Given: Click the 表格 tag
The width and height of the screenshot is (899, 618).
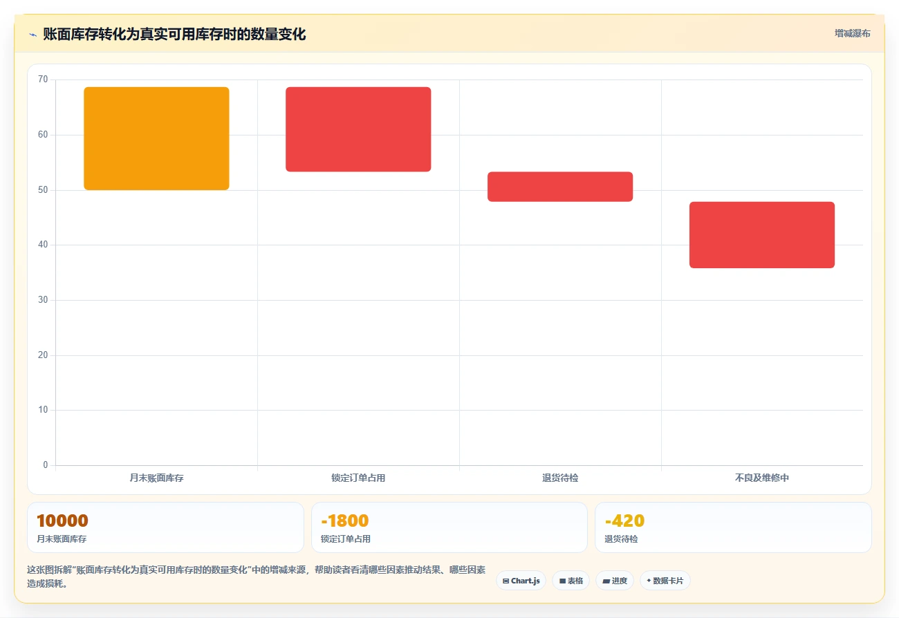Looking at the screenshot, I should (571, 581).
